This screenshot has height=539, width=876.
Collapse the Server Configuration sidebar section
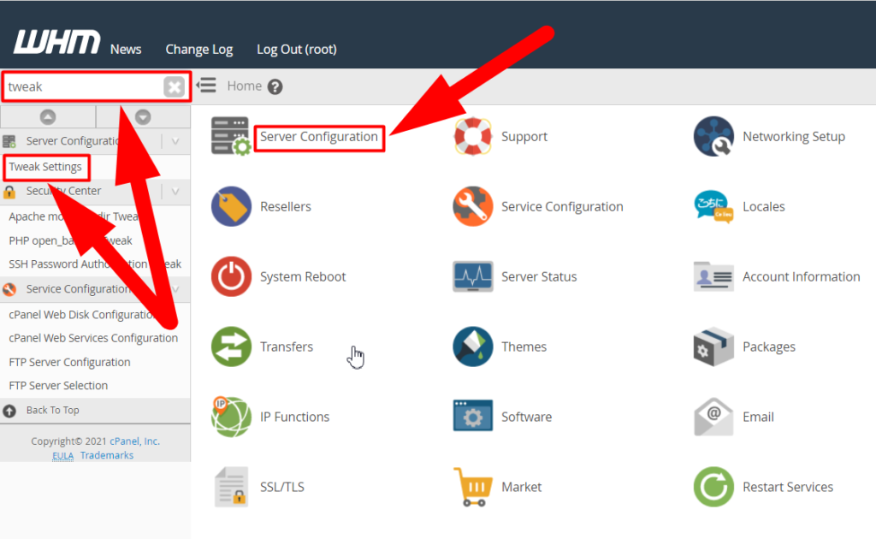175,141
